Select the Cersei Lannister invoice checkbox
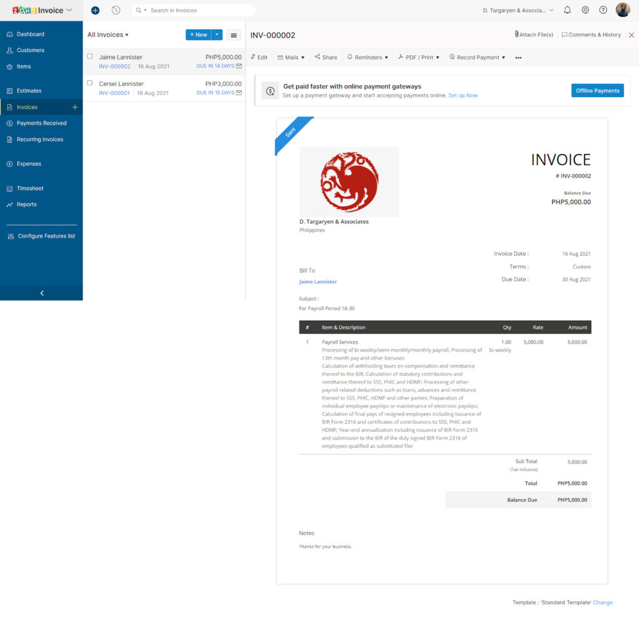Image resolution: width=639 pixels, height=642 pixels. click(90, 83)
